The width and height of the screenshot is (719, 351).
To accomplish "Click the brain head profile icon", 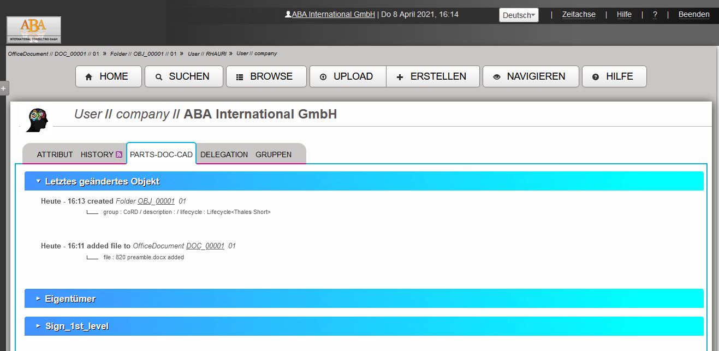I will coord(37,120).
